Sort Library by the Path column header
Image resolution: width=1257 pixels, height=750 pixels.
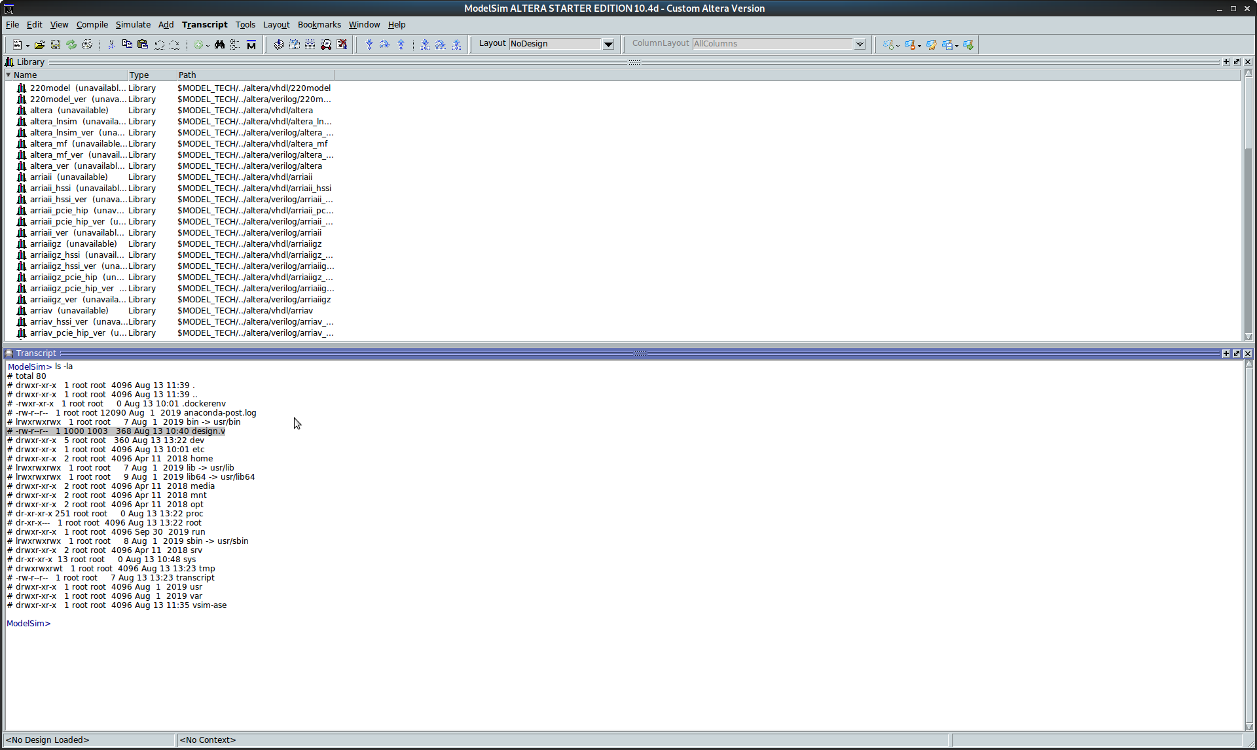tap(255, 75)
